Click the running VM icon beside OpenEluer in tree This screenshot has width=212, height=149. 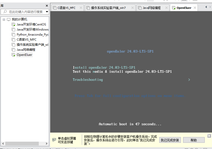tap(13, 55)
